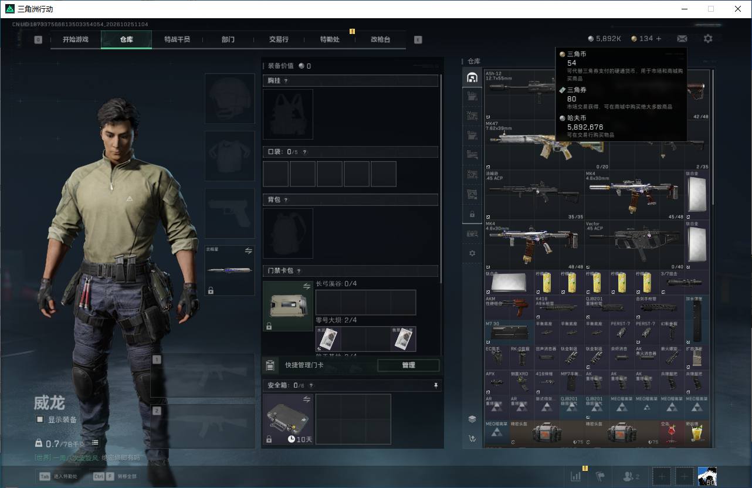Open the settings gear in top bar
Screen dimensions: 752x488
708,39
